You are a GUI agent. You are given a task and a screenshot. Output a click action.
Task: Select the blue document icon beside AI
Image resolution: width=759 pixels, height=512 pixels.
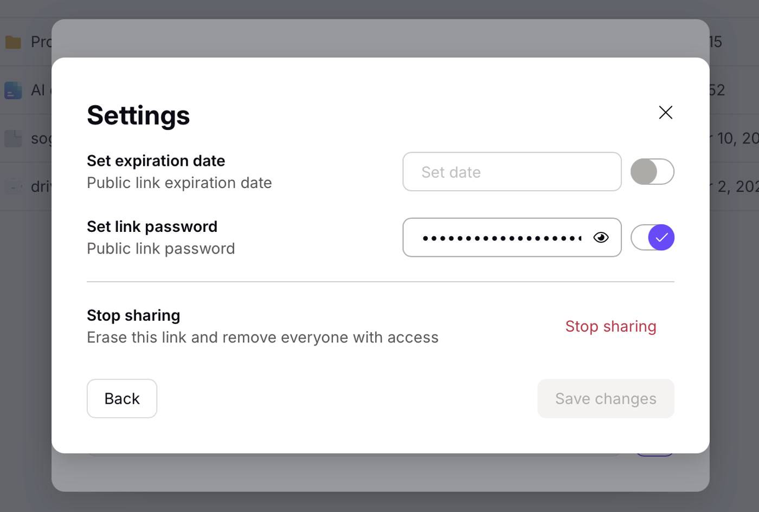click(13, 90)
